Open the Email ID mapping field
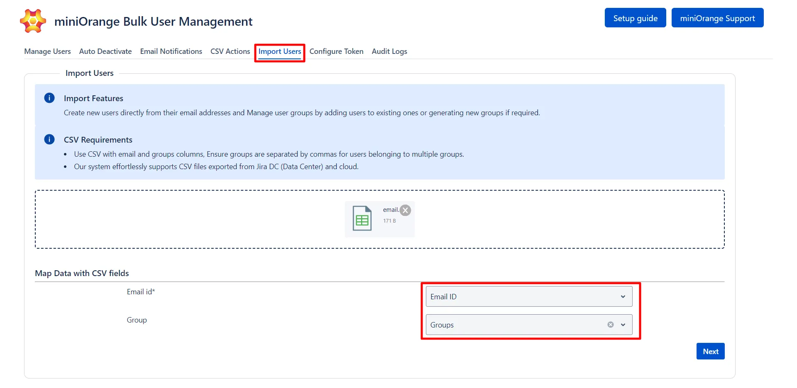This screenshot has height=388, width=797. click(529, 296)
